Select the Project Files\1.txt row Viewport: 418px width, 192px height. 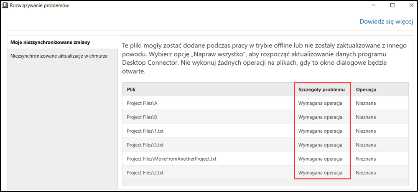click(265, 131)
